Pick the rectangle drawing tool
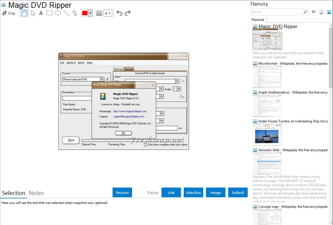 point(49,13)
